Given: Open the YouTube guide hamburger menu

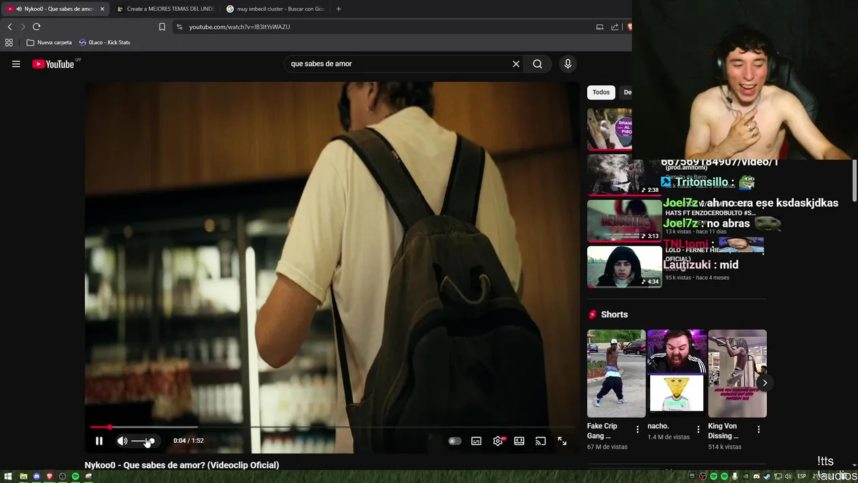Looking at the screenshot, I should (x=16, y=64).
